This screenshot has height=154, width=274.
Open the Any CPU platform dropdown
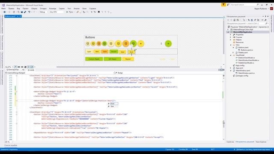pyautogui.click(x=57, y=12)
